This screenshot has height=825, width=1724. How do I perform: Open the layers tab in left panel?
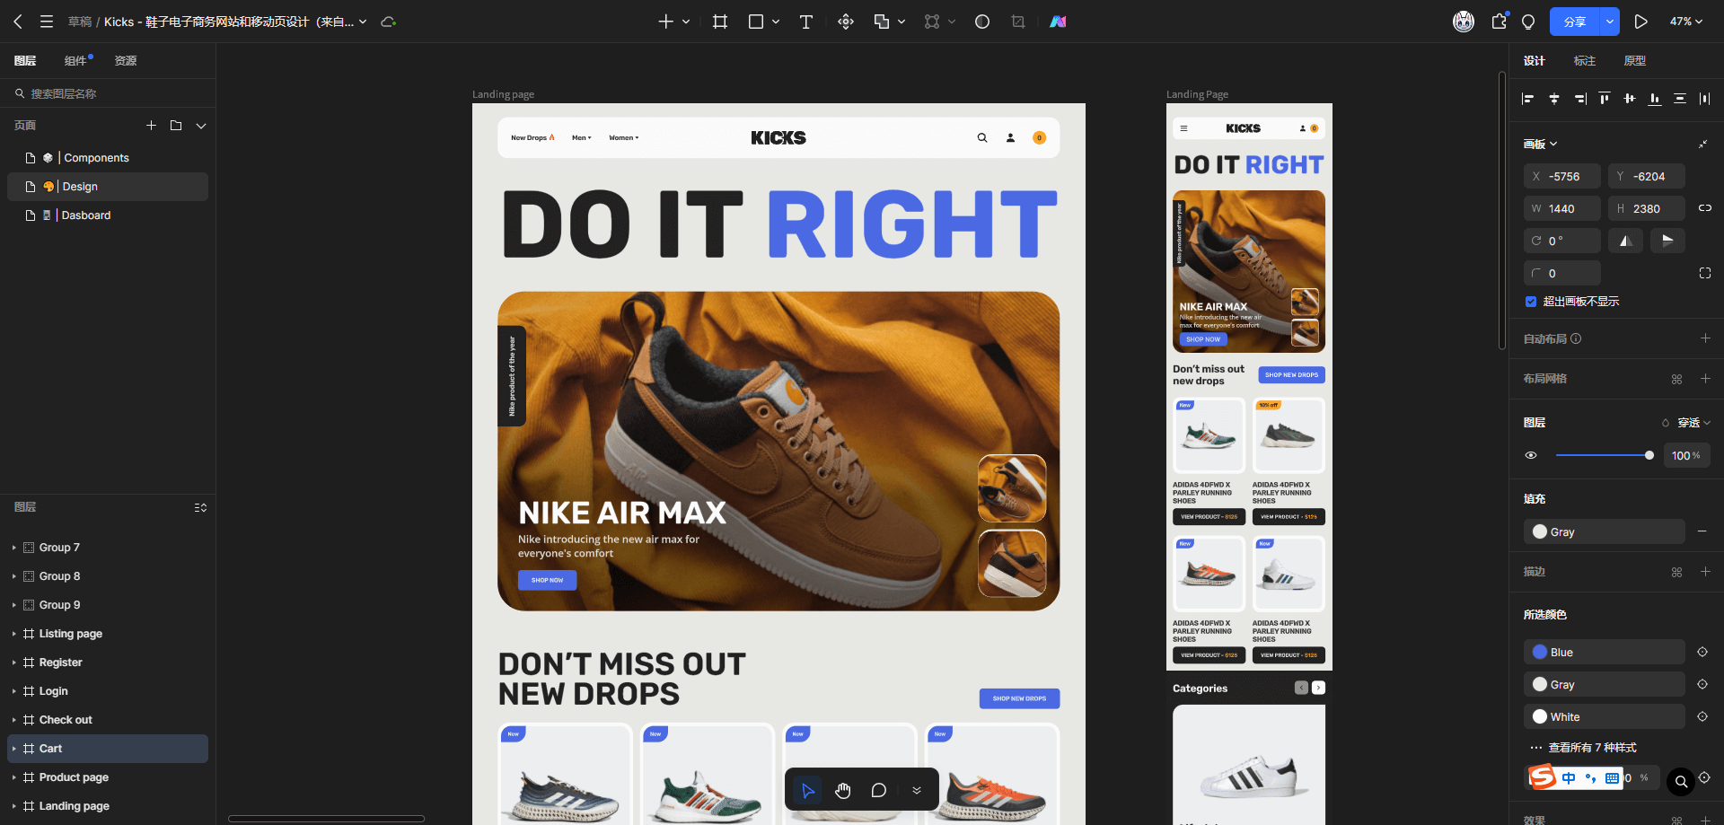(x=25, y=61)
